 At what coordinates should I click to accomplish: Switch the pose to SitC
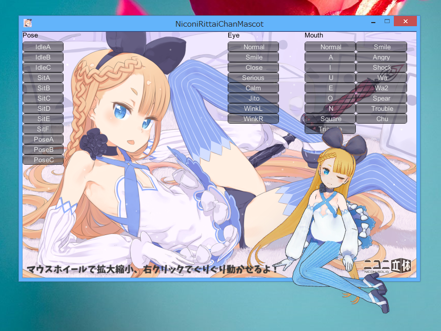(43, 98)
